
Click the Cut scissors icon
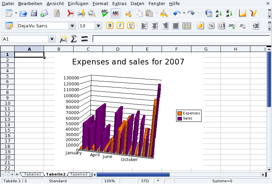click(128, 14)
